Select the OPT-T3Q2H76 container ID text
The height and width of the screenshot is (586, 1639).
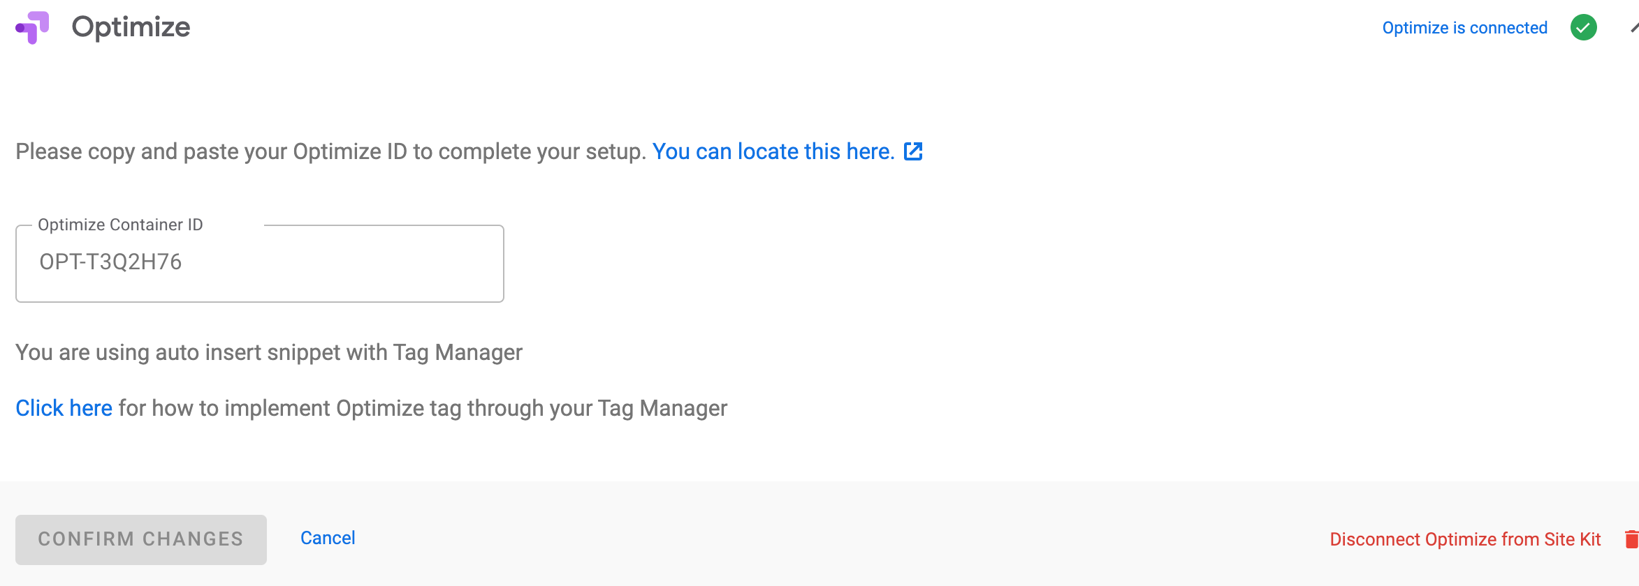pos(110,262)
